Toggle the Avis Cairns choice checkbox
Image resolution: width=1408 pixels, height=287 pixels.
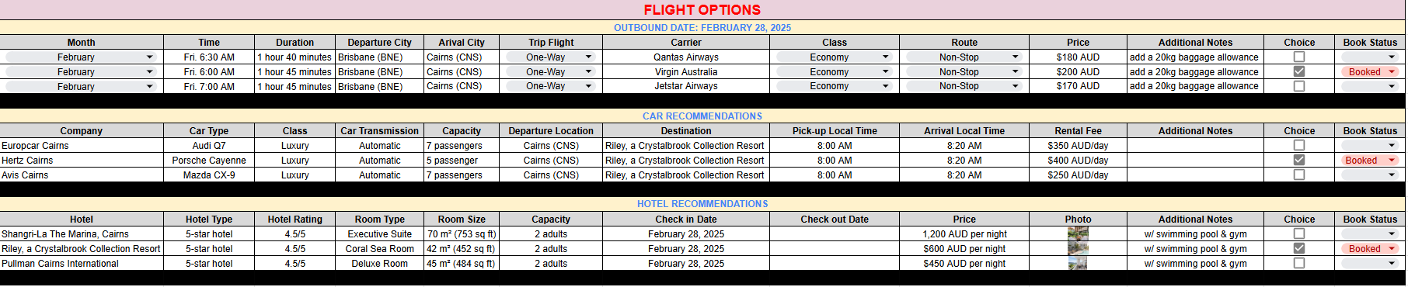(1298, 175)
